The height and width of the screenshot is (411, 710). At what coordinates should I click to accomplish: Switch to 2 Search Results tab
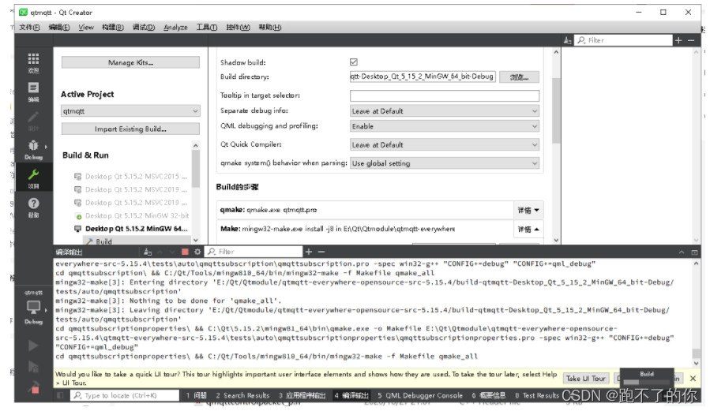click(242, 396)
